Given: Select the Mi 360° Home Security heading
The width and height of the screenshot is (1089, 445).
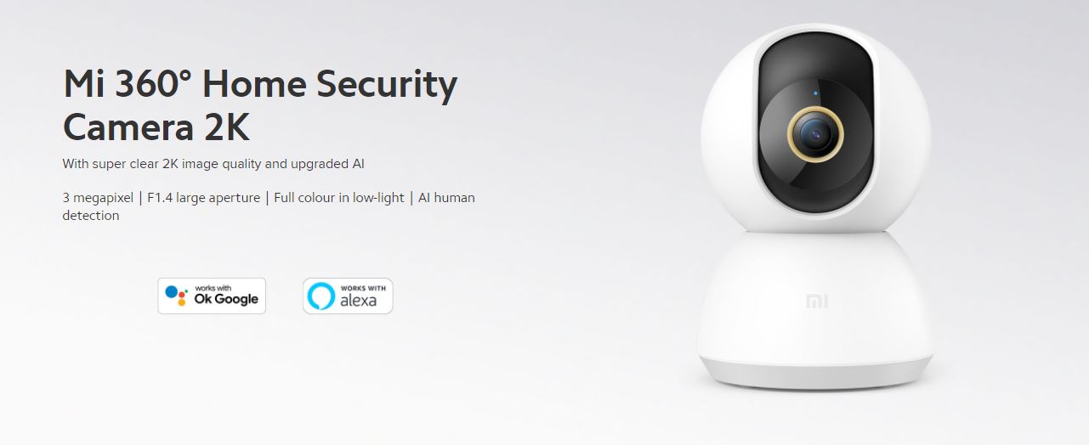Looking at the screenshot, I should (260, 86).
